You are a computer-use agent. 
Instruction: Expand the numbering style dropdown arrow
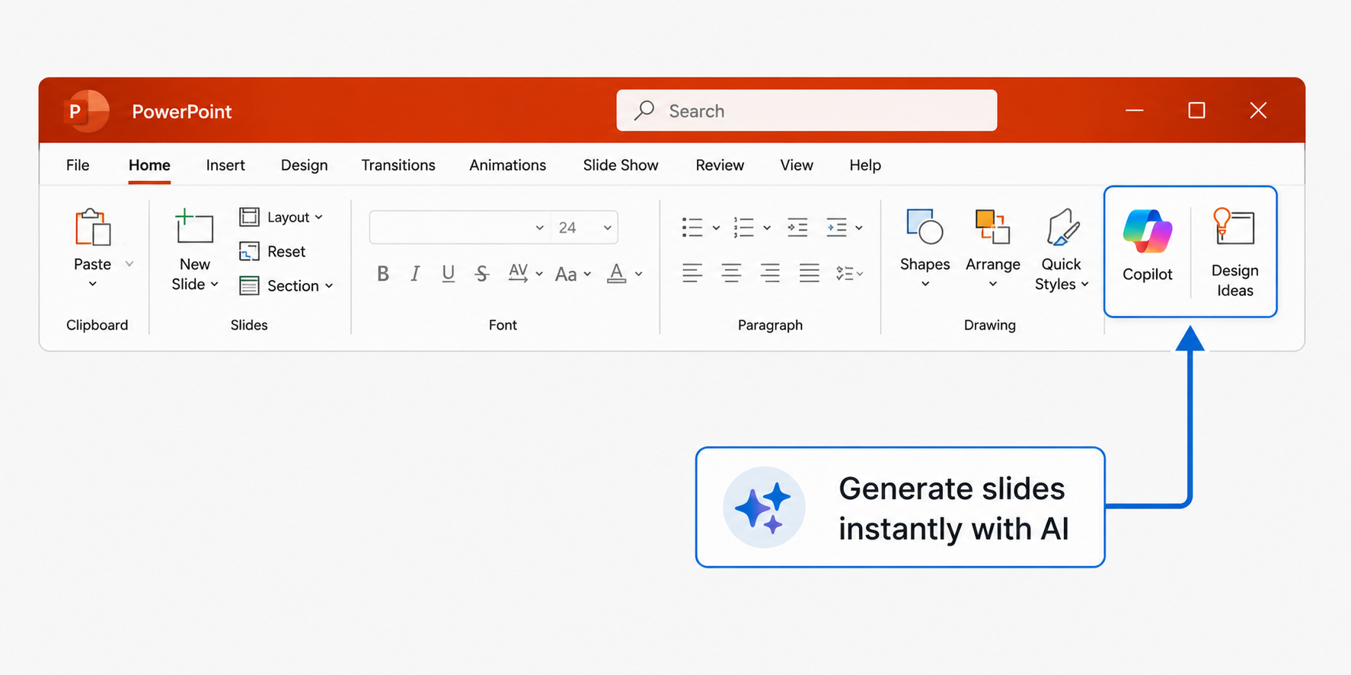[x=767, y=228]
